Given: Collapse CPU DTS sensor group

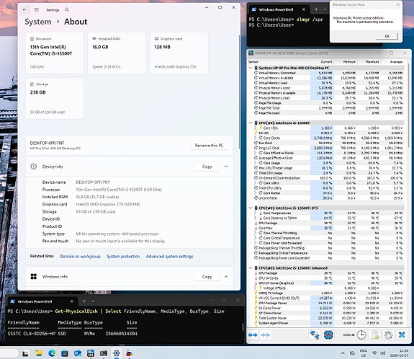Looking at the screenshot, I should point(251,208).
